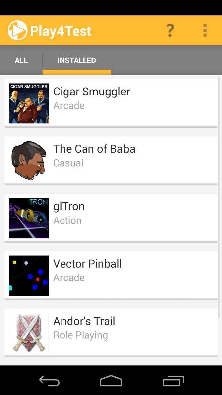Select the Vector Pinball game icon
222x395 pixels.
point(29,276)
